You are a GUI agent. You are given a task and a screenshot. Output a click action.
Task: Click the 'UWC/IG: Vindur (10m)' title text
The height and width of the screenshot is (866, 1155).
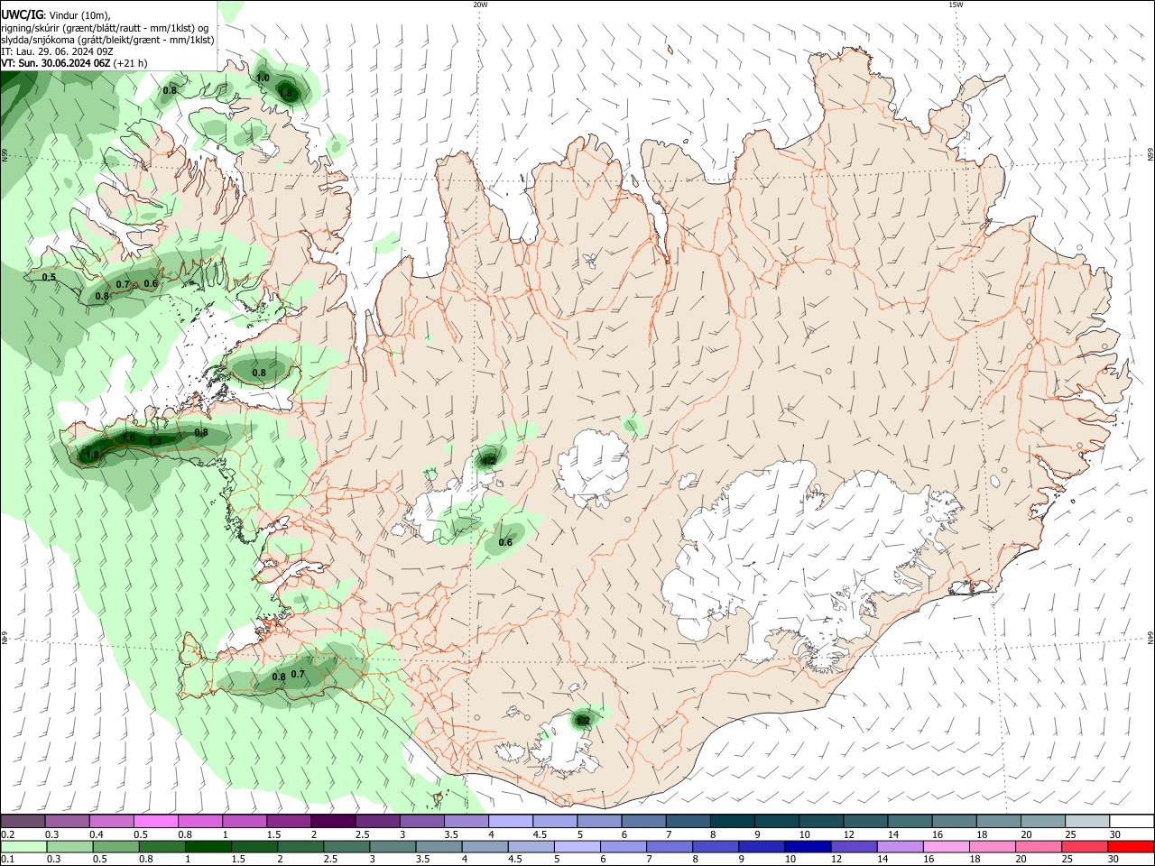click(x=56, y=14)
